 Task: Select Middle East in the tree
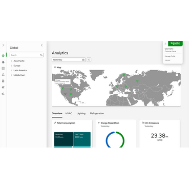[x=19, y=75]
